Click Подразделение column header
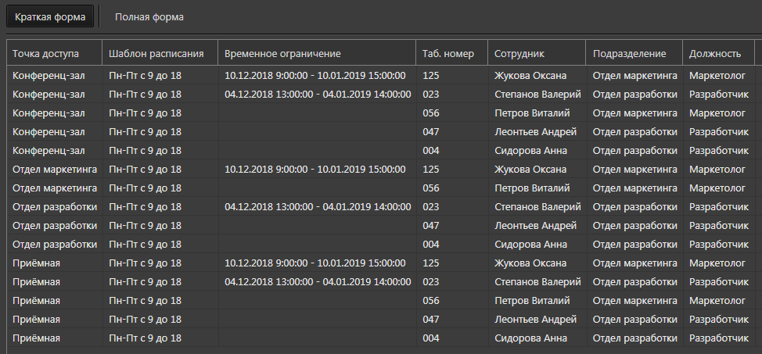The height and width of the screenshot is (354, 762). (x=634, y=52)
